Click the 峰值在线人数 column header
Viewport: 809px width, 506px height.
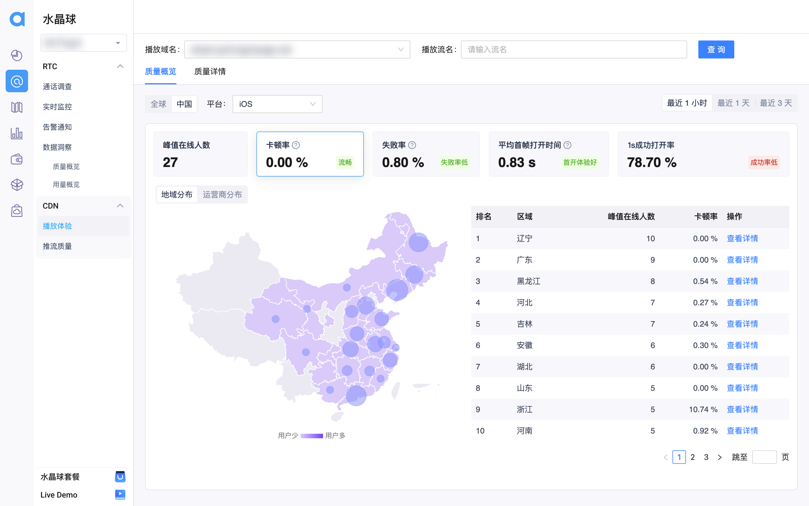631,216
